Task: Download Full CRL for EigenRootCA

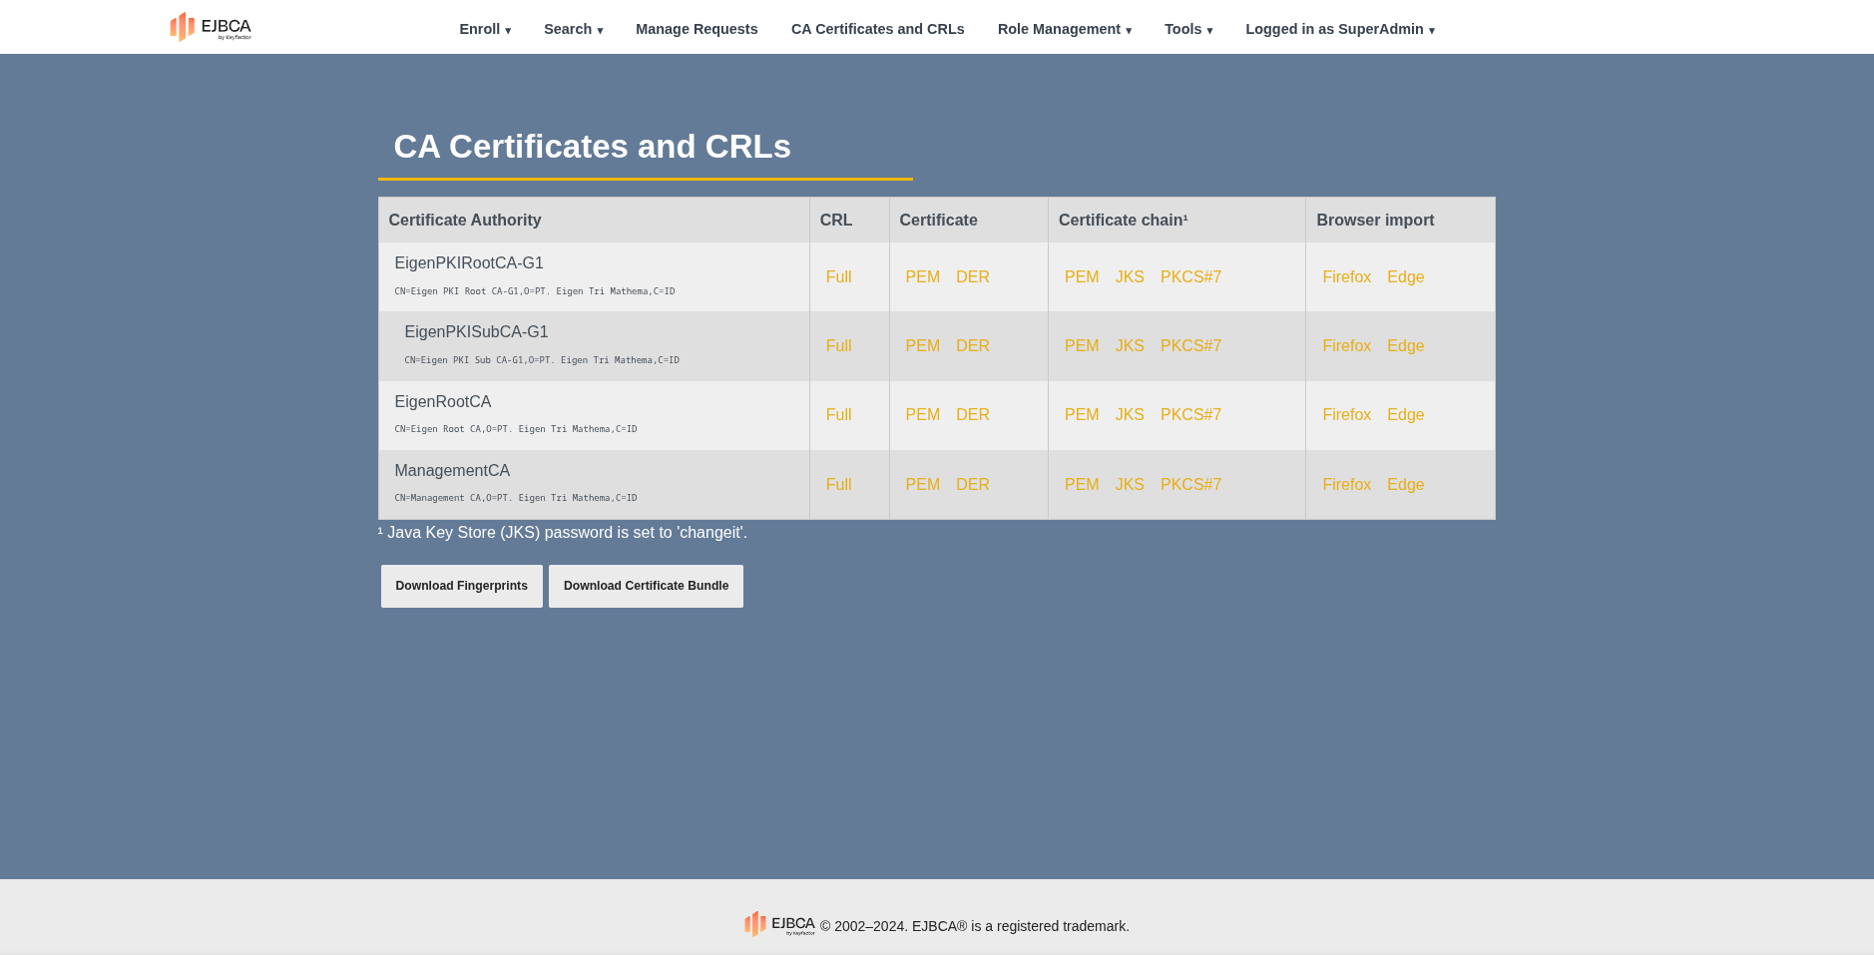Action: [838, 415]
